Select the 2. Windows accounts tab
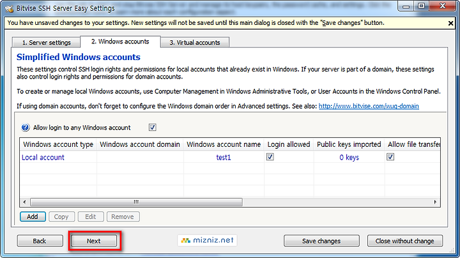 tap(120, 42)
